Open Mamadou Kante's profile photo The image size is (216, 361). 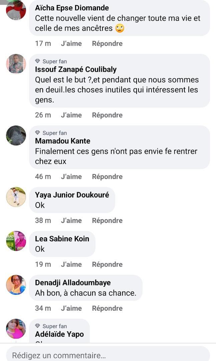tap(16, 135)
